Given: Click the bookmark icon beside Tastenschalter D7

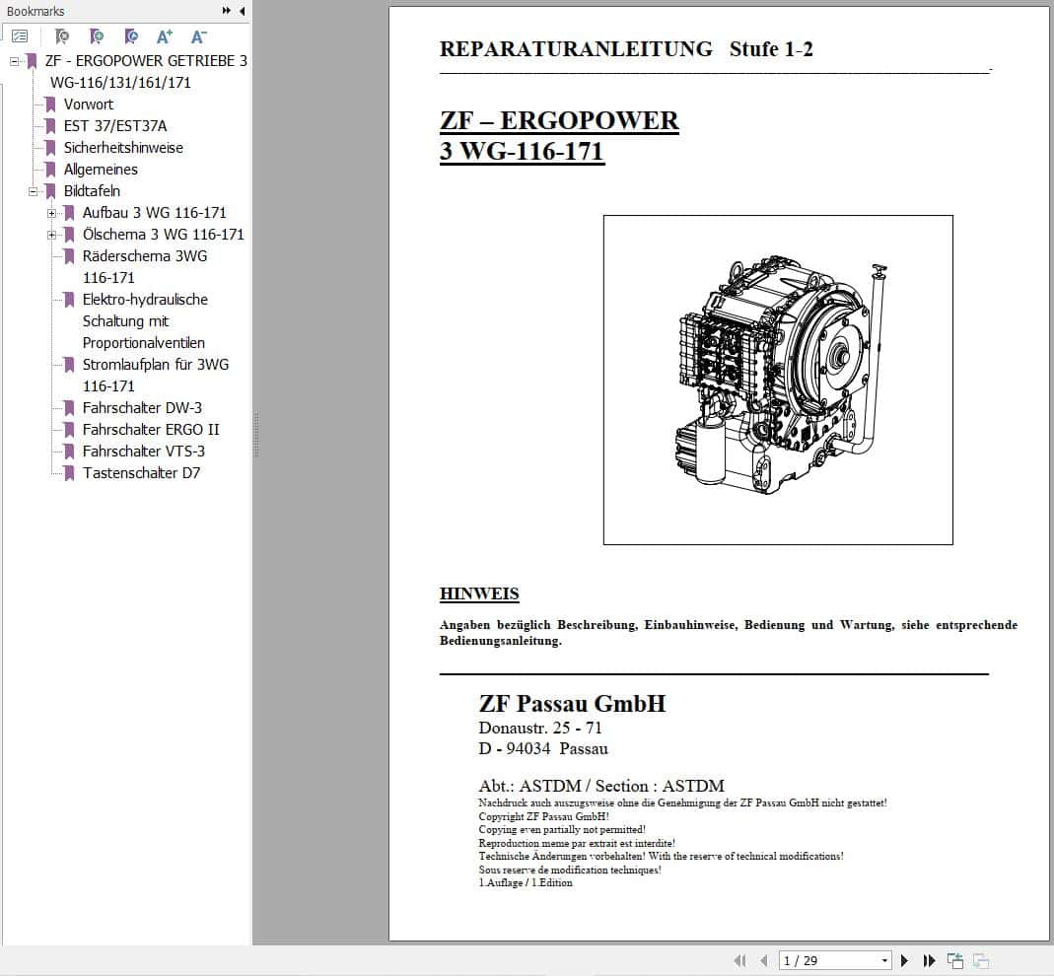Looking at the screenshot, I should click(69, 472).
